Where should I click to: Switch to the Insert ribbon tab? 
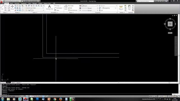12,3
